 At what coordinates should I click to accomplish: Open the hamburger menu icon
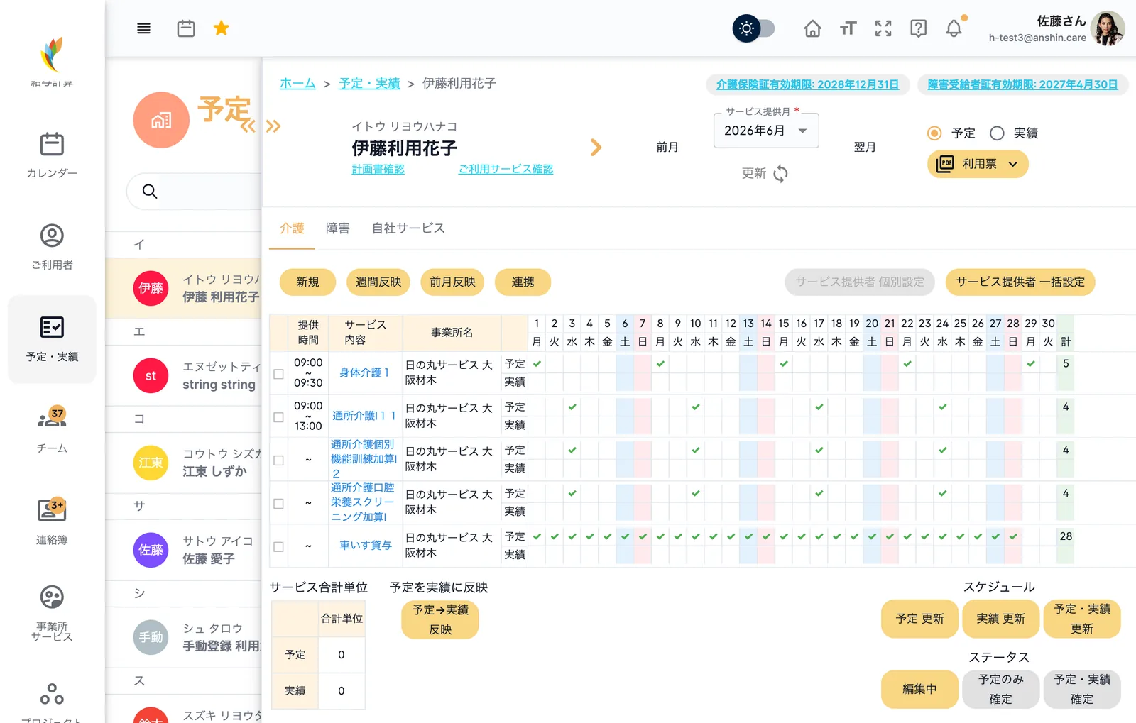pos(143,28)
